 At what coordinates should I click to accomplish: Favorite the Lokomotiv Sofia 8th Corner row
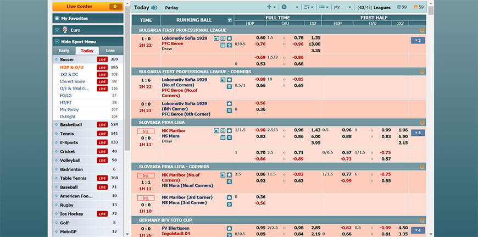click(229, 104)
